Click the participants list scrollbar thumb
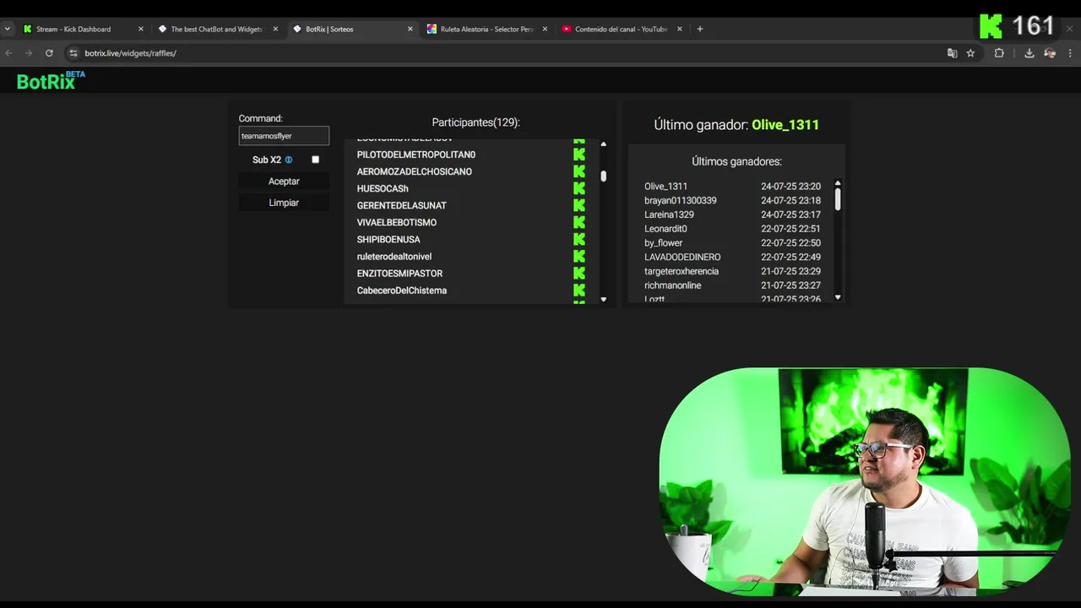 603,176
